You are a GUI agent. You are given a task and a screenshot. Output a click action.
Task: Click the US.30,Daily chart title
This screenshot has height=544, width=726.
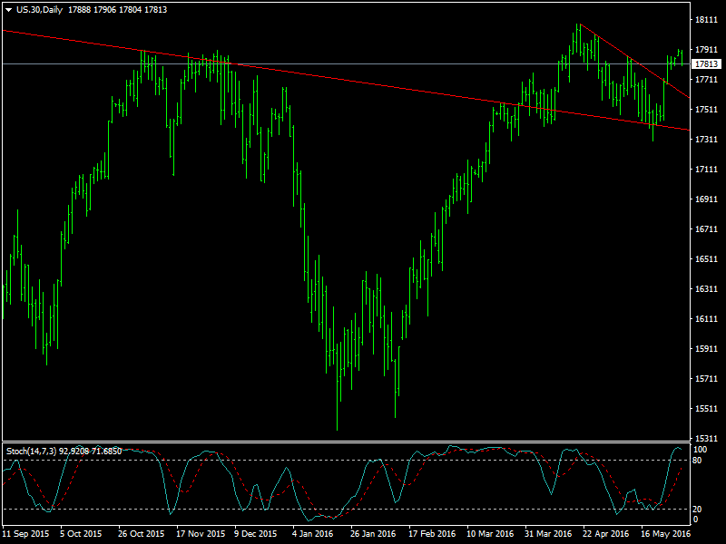point(41,9)
